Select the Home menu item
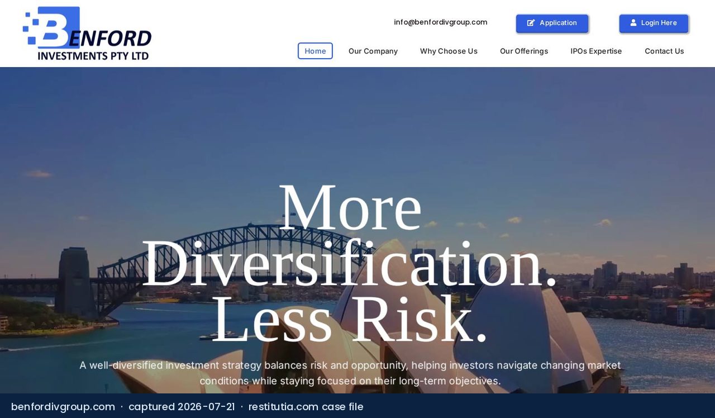The height and width of the screenshot is (418, 715). tap(315, 51)
